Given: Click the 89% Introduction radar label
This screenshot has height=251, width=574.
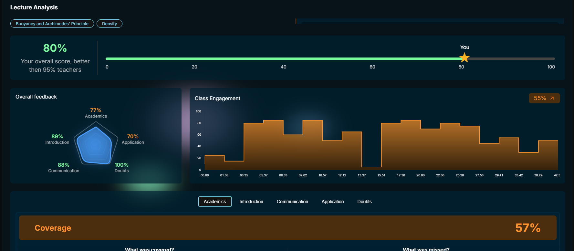Looking at the screenshot, I should click(x=57, y=139).
